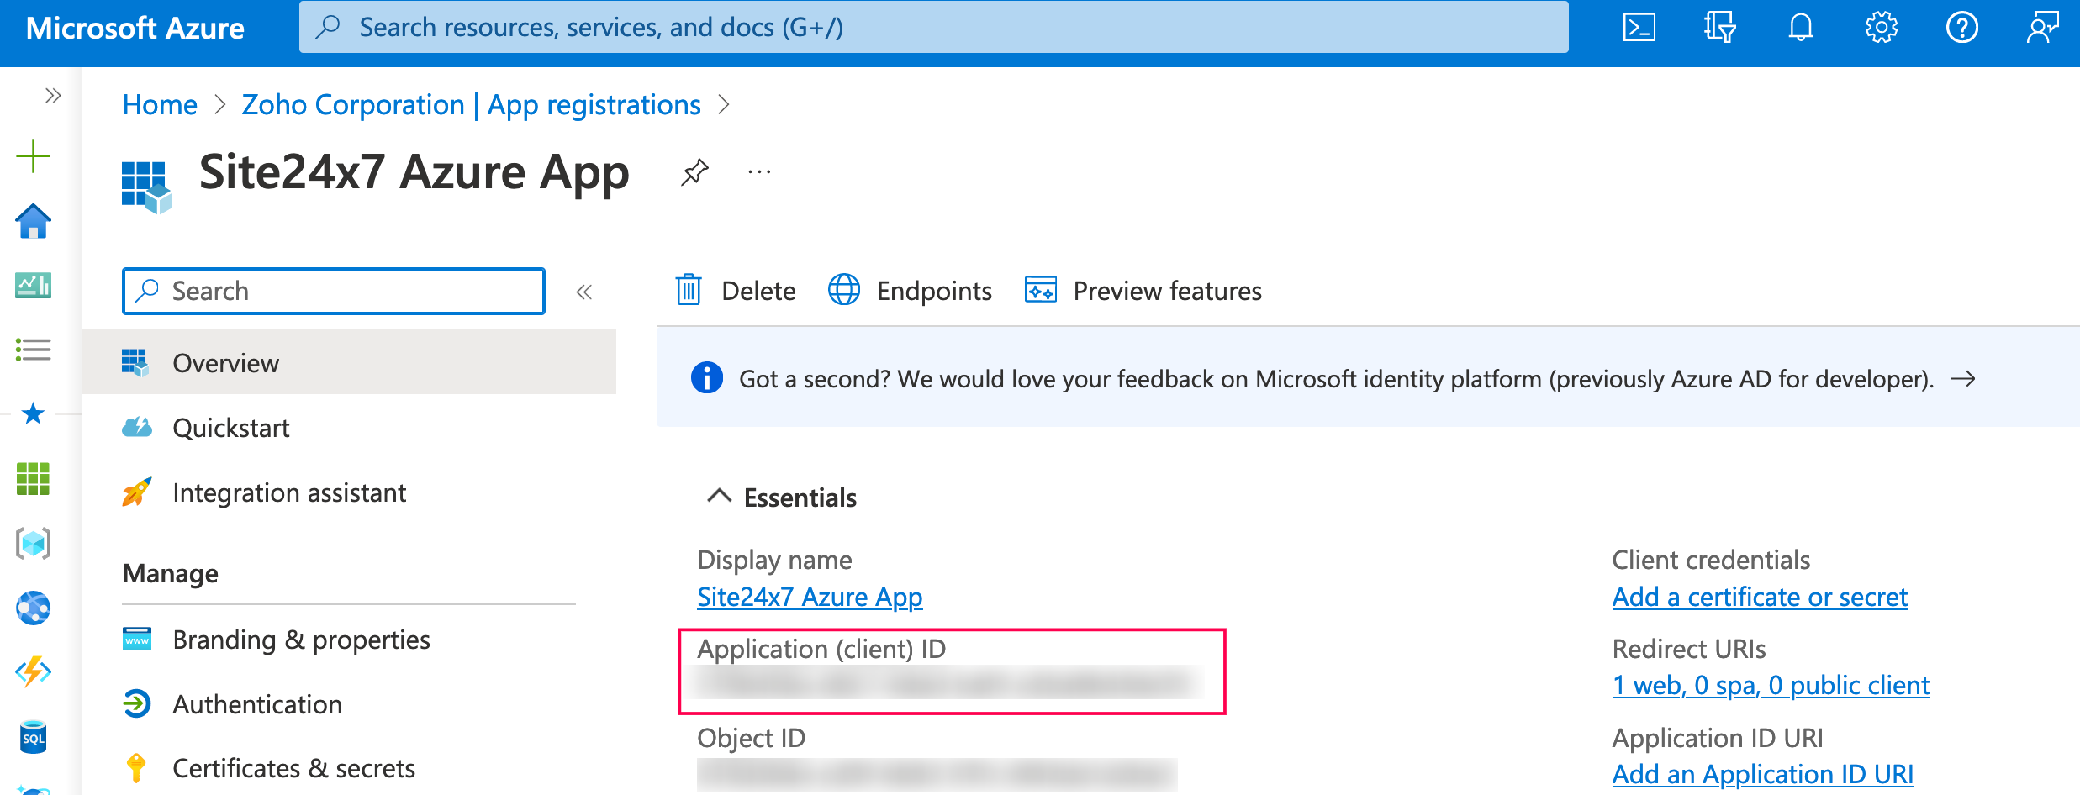Open more options via ellipsis next to pin

[x=759, y=171]
